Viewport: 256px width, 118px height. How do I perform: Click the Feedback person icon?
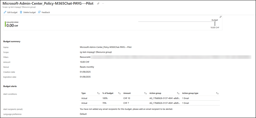pyautogui.click(x=39, y=12)
